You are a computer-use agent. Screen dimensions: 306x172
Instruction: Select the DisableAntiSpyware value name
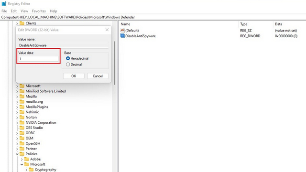[x=141, y=36]
